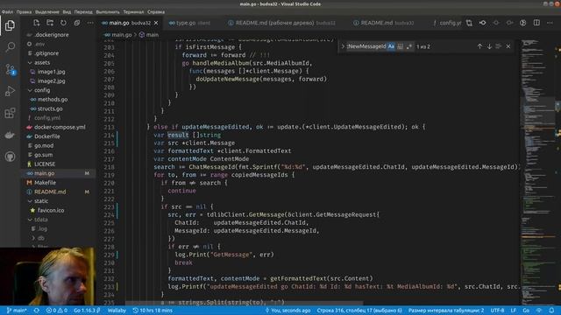Click Open Changes icon in editor toolbar
Screen dimensions: 561x315
[469, 23]
